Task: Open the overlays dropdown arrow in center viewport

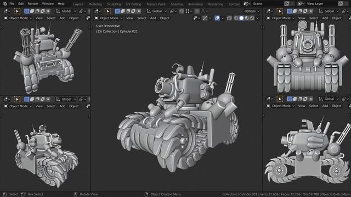Action: coord(222,18)
